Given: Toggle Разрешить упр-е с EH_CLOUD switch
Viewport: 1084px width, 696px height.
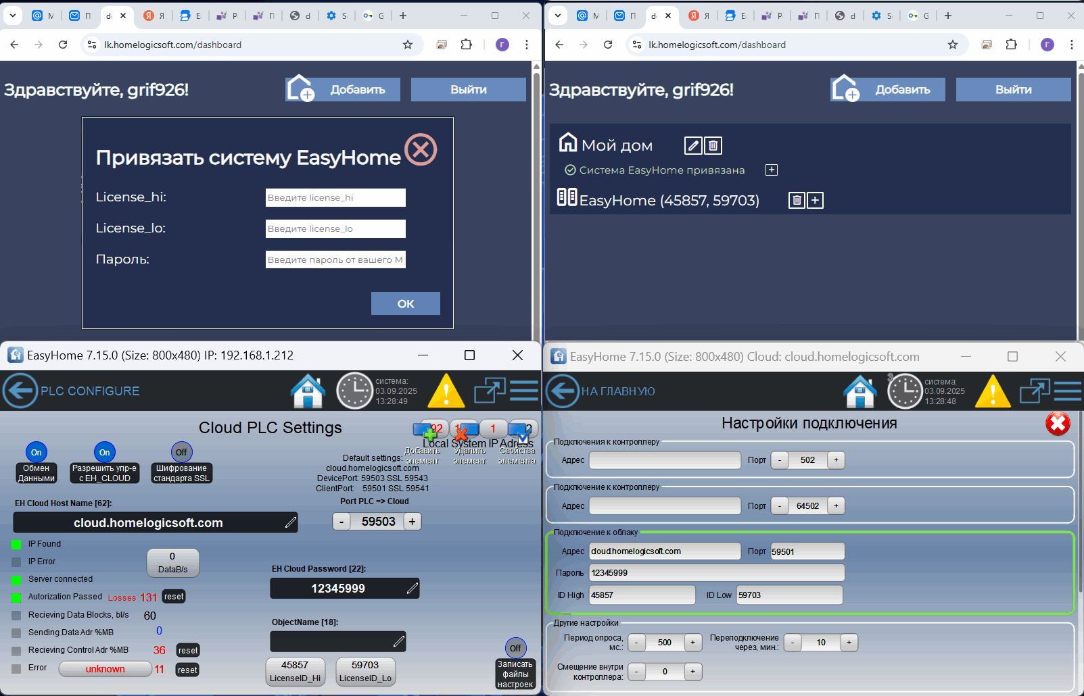Looking at the screenshot, I should [104, 452].
